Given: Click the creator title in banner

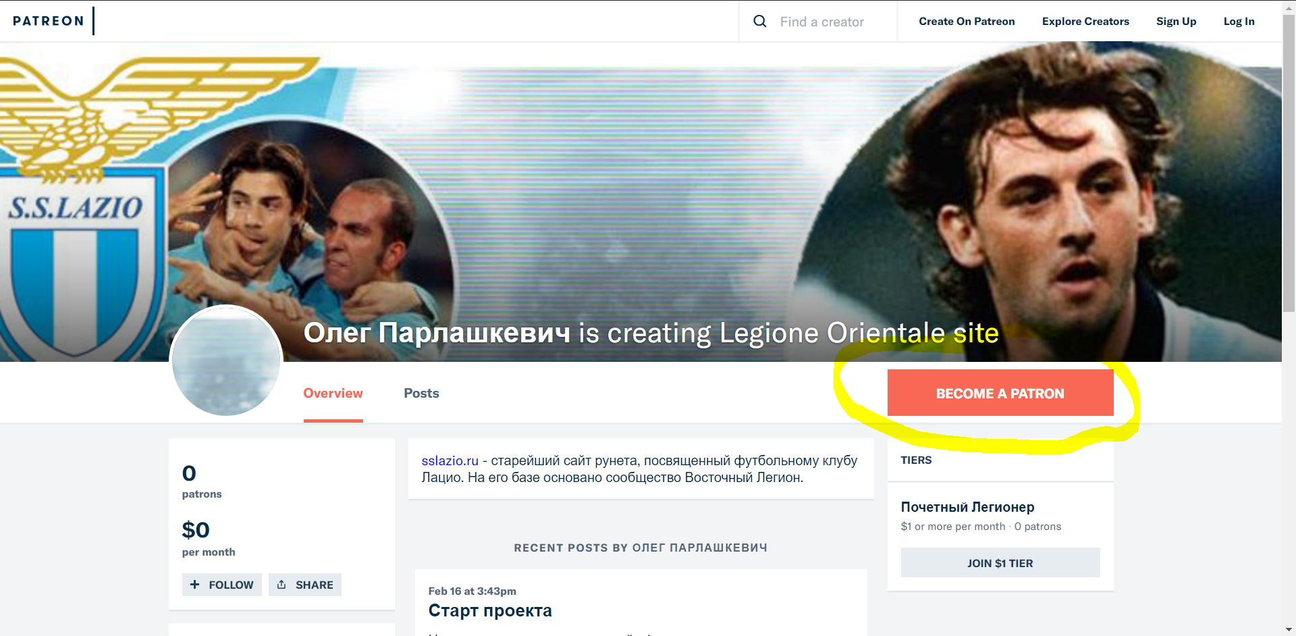Looking at the screenshot, I should coord(651,333).
